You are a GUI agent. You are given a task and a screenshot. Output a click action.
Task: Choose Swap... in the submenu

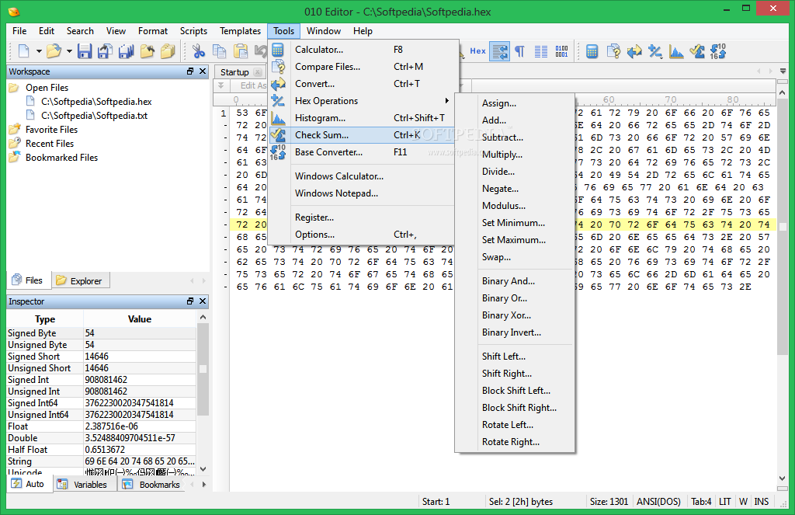[x=515, y=257]
